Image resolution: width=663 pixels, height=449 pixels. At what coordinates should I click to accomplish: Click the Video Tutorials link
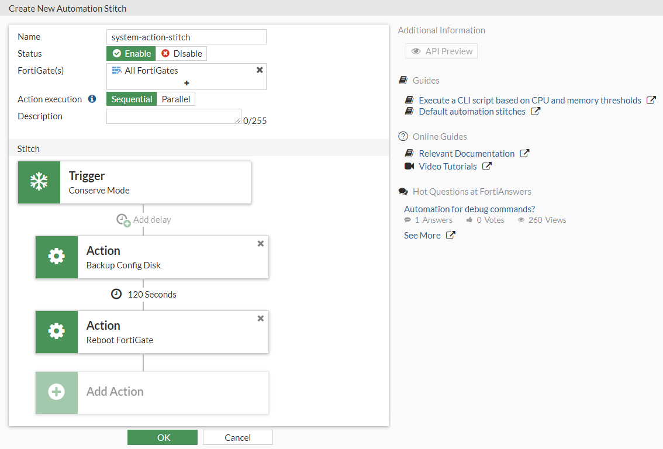pos(447,167)
